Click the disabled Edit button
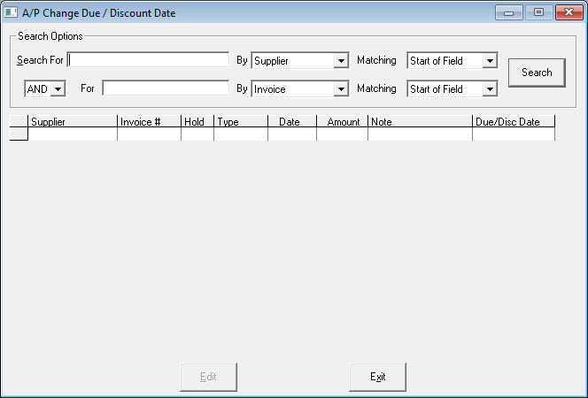This screenshot has width=588, height=398. (x=208, y=377)
